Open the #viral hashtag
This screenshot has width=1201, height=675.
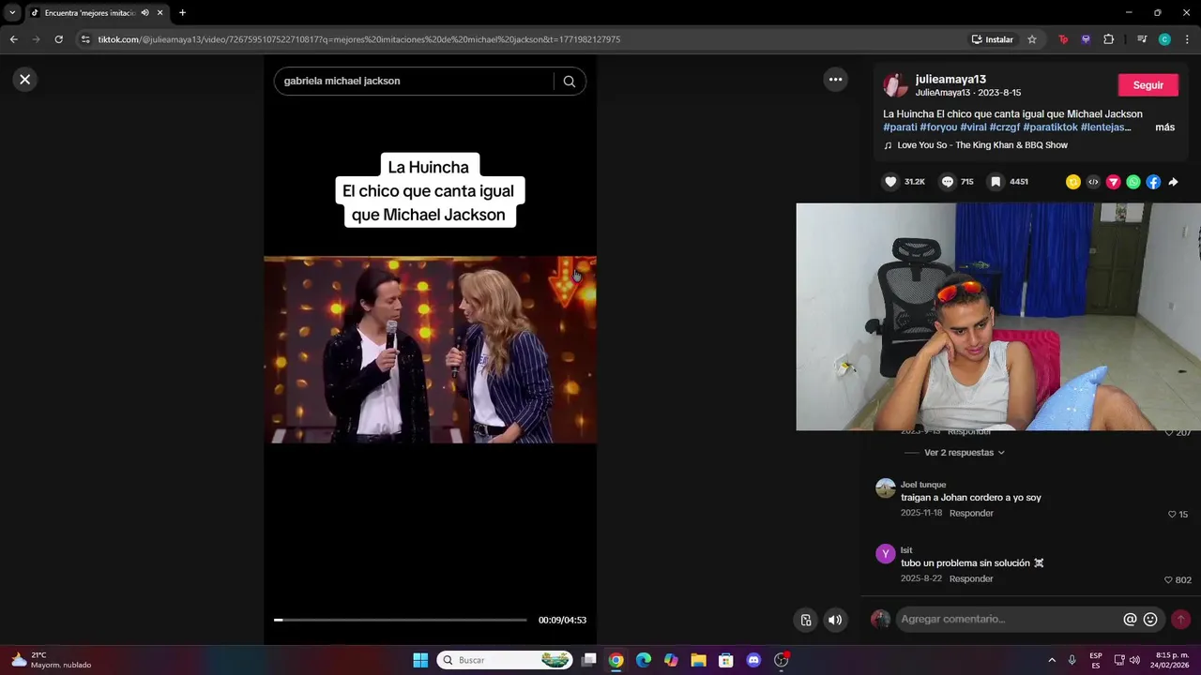[x=973, y=127]
